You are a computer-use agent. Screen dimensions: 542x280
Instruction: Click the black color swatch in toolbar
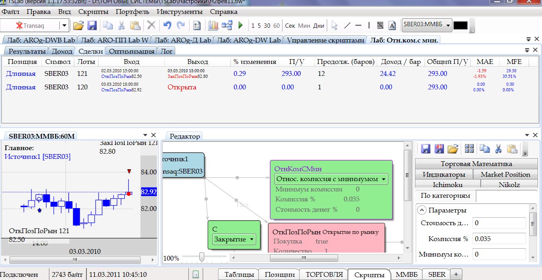(460, 25)
